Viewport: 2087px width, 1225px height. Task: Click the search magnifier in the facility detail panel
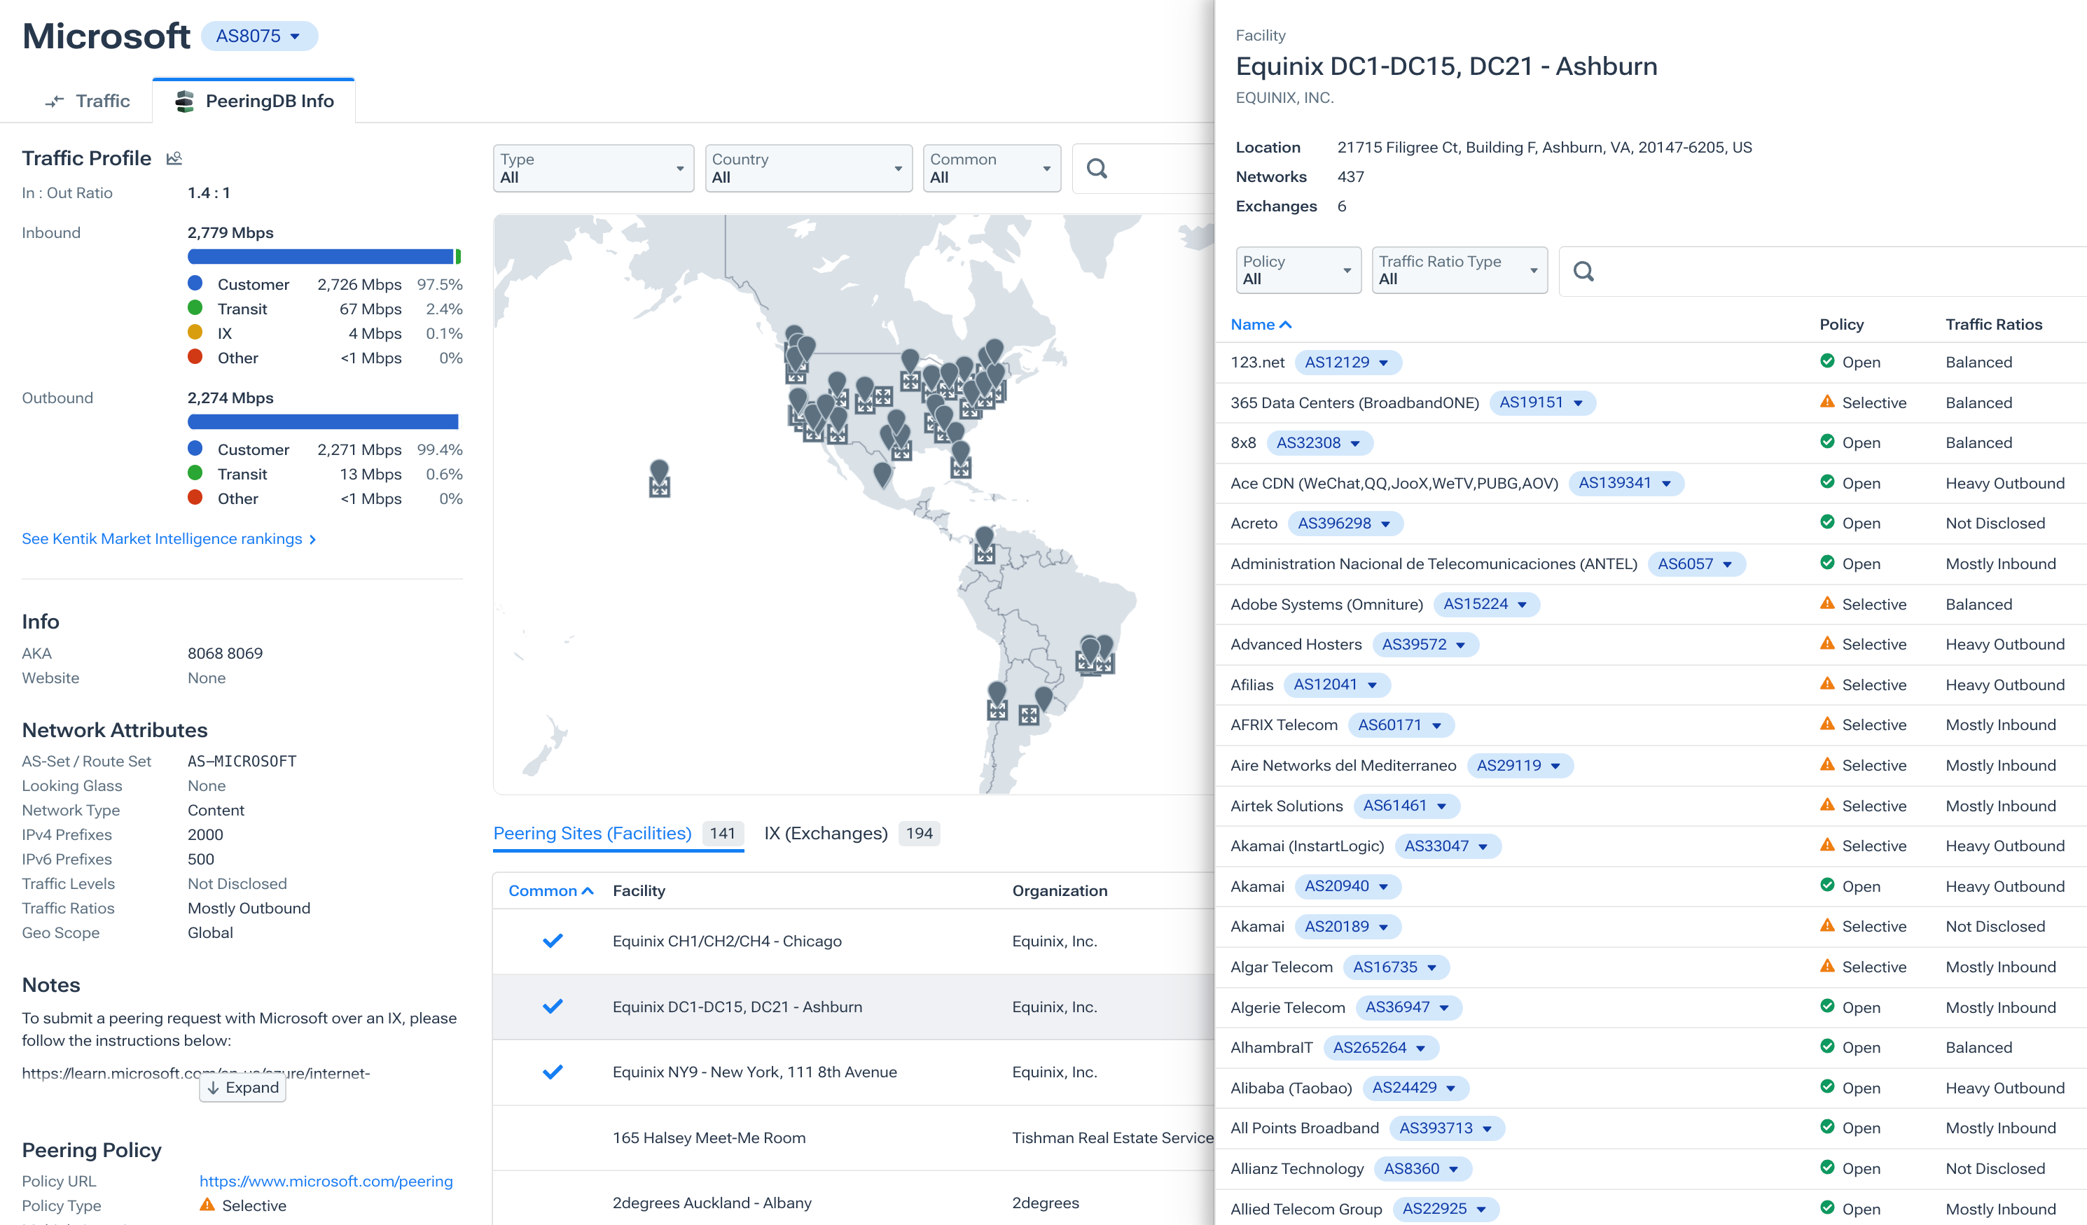[x=1583, y=271]
